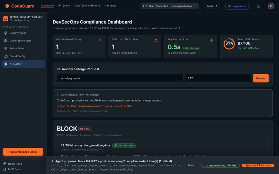
Task: Expand the codeguard-demo project dropdown
Action: (184, 6)
